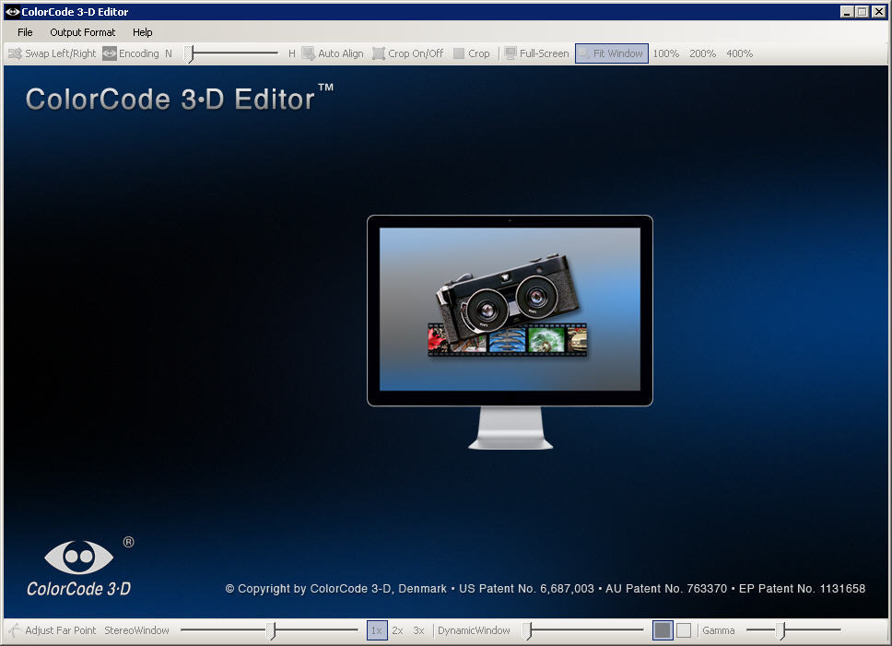Click the Adjust Far Point icon
The height and width of the screenshot is (646, 892).
pyautogui.click(x=15, y=630)
